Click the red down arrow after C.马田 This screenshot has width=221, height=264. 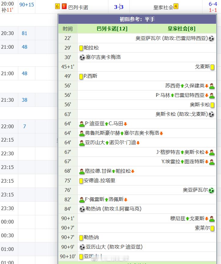(125, 124)
